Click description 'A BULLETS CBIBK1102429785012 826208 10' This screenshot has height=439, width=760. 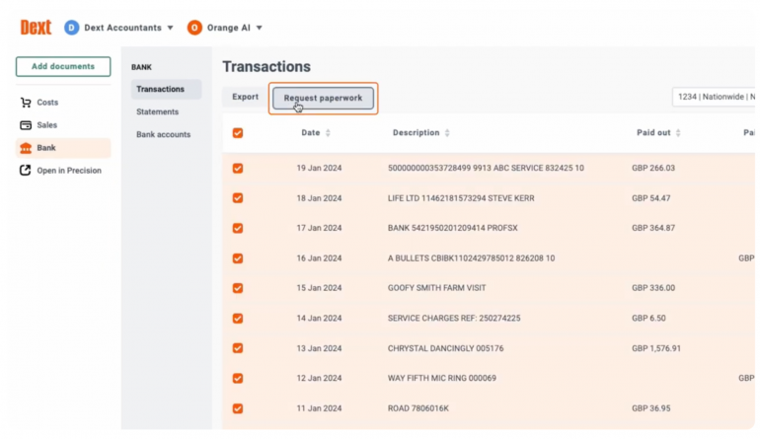click(x=471, y=258)
